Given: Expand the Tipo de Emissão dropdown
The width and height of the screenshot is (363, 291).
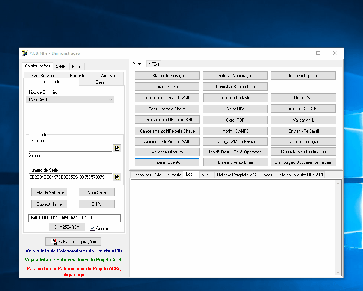Looking at the screenshot, I should [x=111, y=100].
